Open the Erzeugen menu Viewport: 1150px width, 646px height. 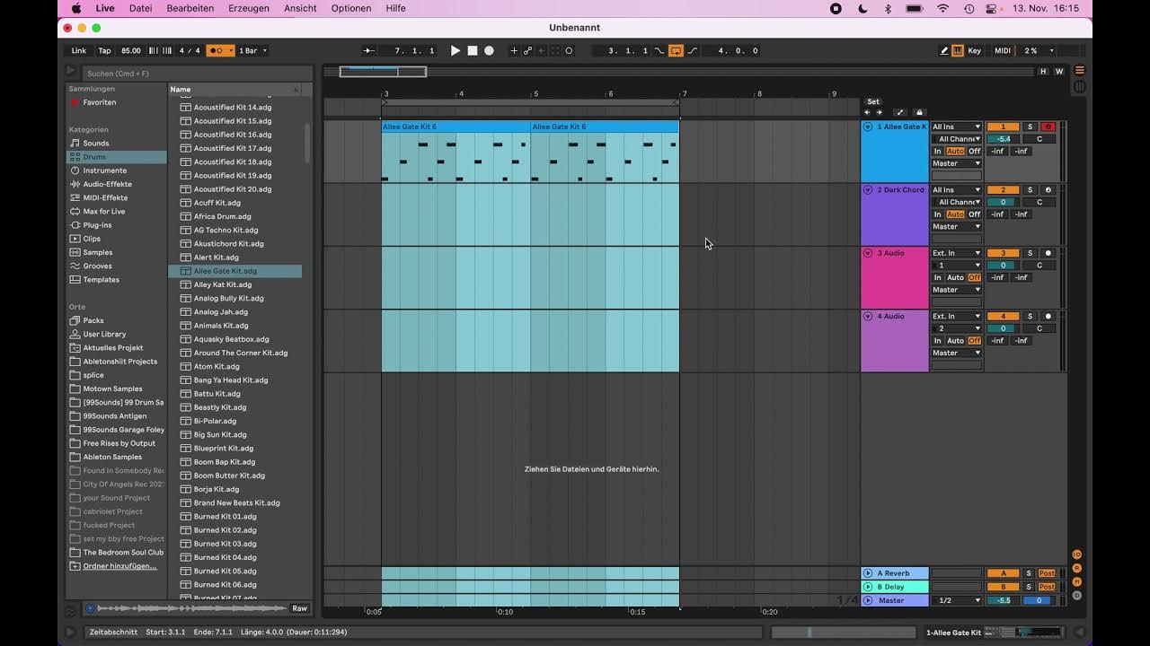249,8
